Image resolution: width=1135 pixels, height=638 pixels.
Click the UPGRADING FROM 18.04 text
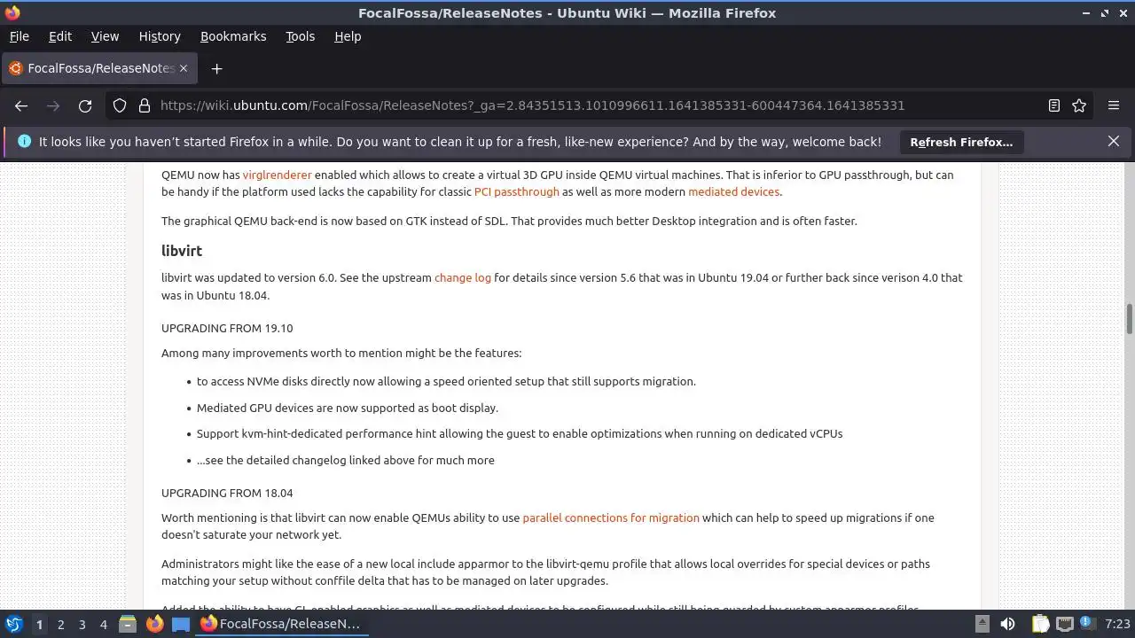(x=227, y=493)
